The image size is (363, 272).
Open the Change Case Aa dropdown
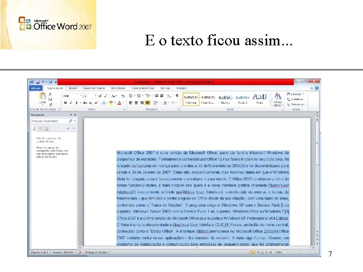point(114,96)
